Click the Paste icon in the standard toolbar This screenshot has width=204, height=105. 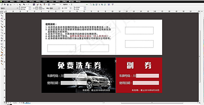20,5
